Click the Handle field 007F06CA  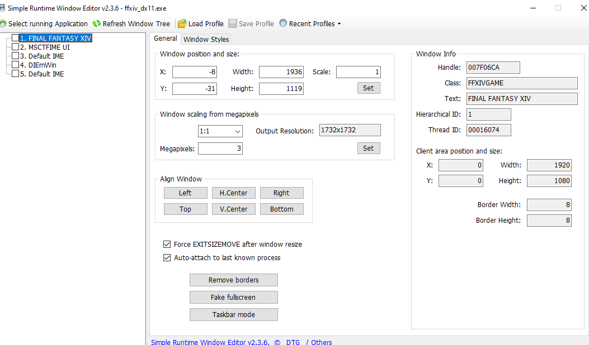493,68
